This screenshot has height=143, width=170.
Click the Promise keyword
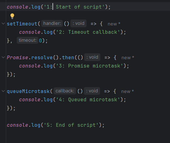click(17, 57)
